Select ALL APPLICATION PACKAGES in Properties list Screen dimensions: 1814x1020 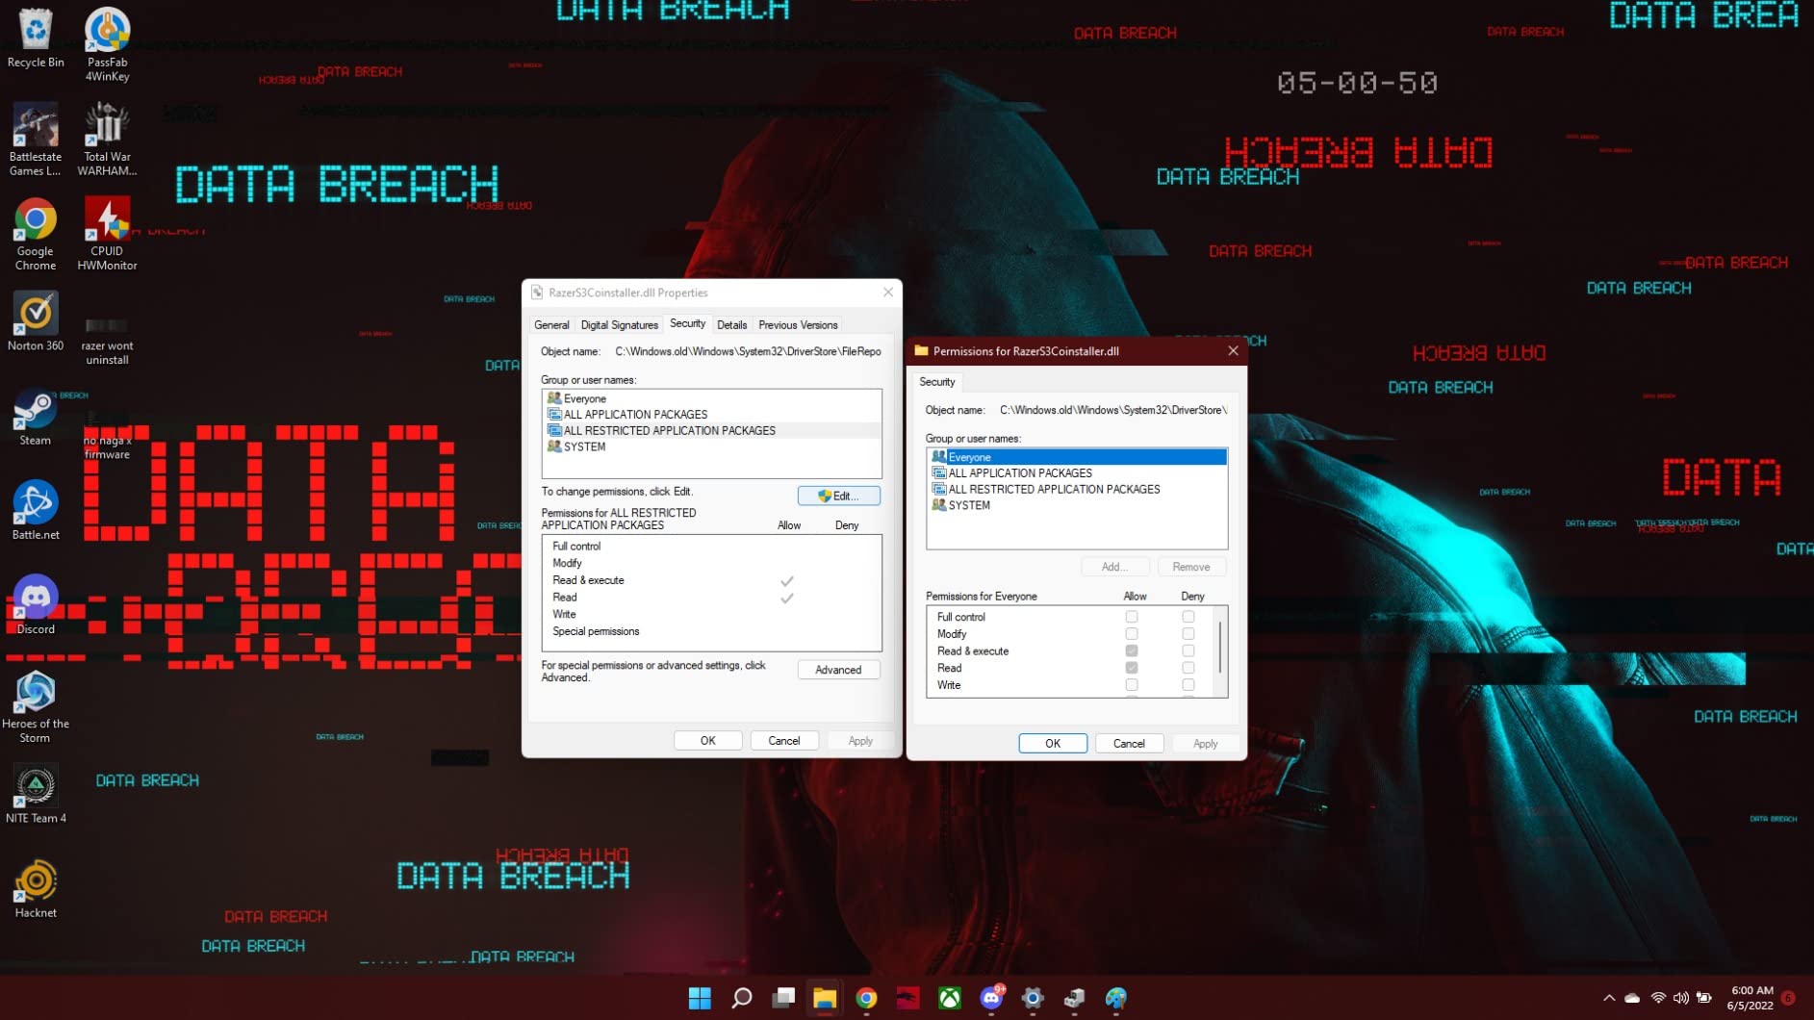coord(711,415)
